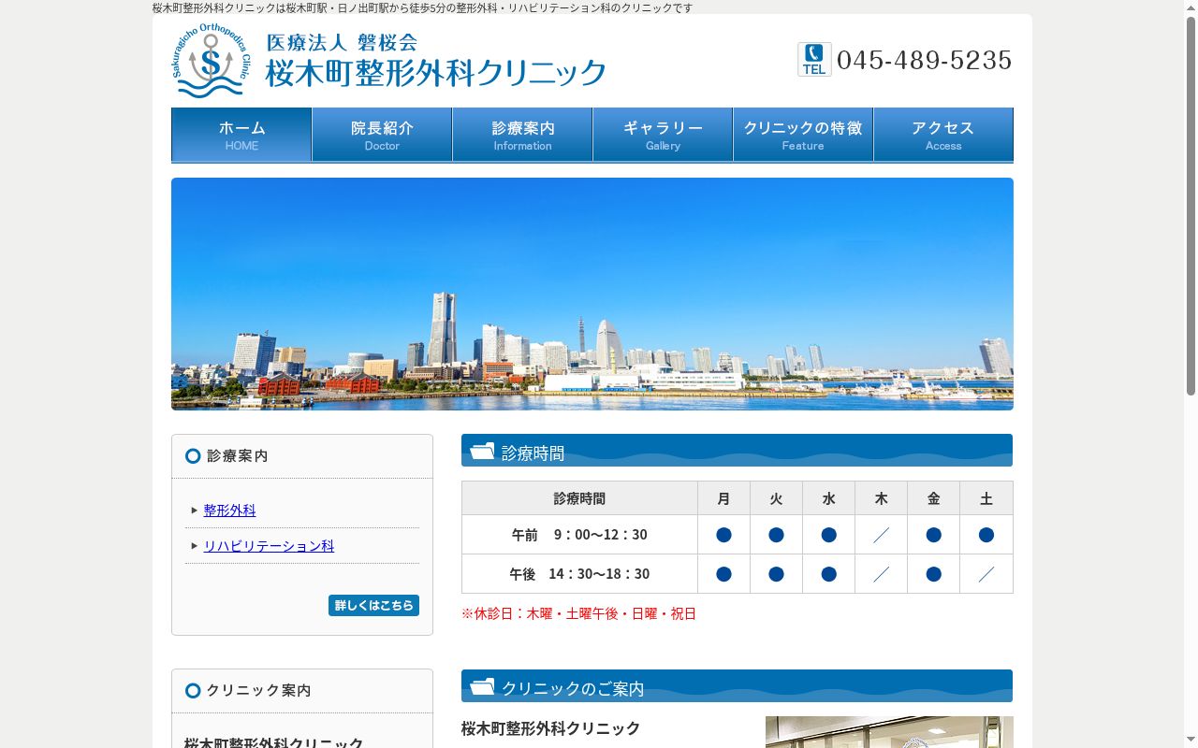Click the 土 column header
This screenshot has height=748, width=1198.
[x=986, y=498]
